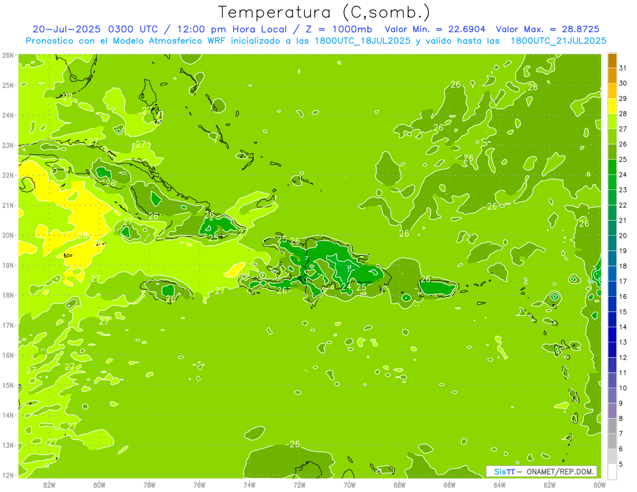Click the dark blue swatch between 13 and 14
This screenshot has height=492, width=637.
coord(612,334)
